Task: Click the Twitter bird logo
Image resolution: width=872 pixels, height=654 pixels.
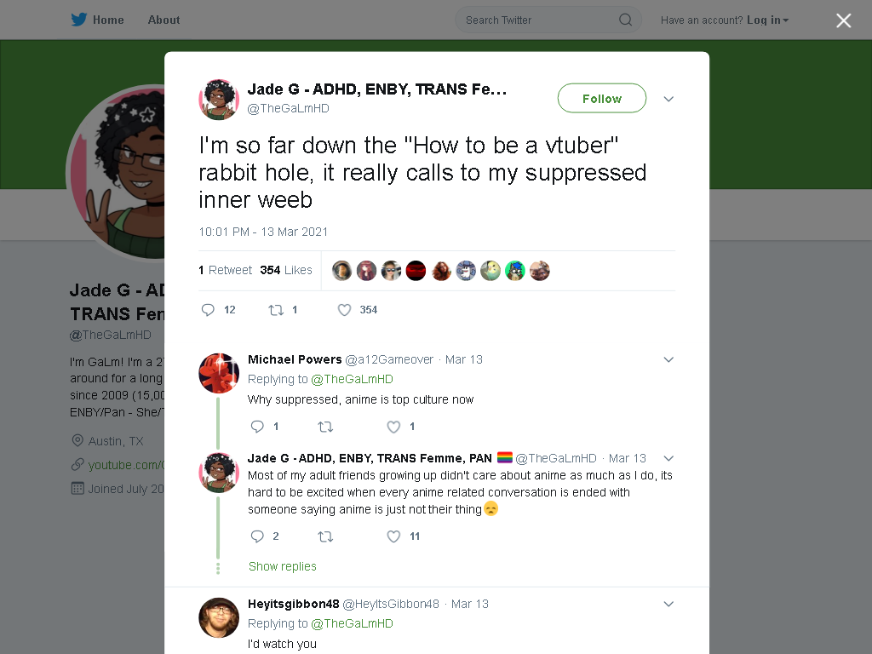Action: 79,20
